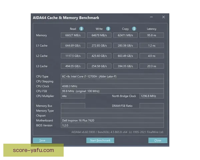Click the BIOS Version 1.2.0 field

(x=112, y=125)
